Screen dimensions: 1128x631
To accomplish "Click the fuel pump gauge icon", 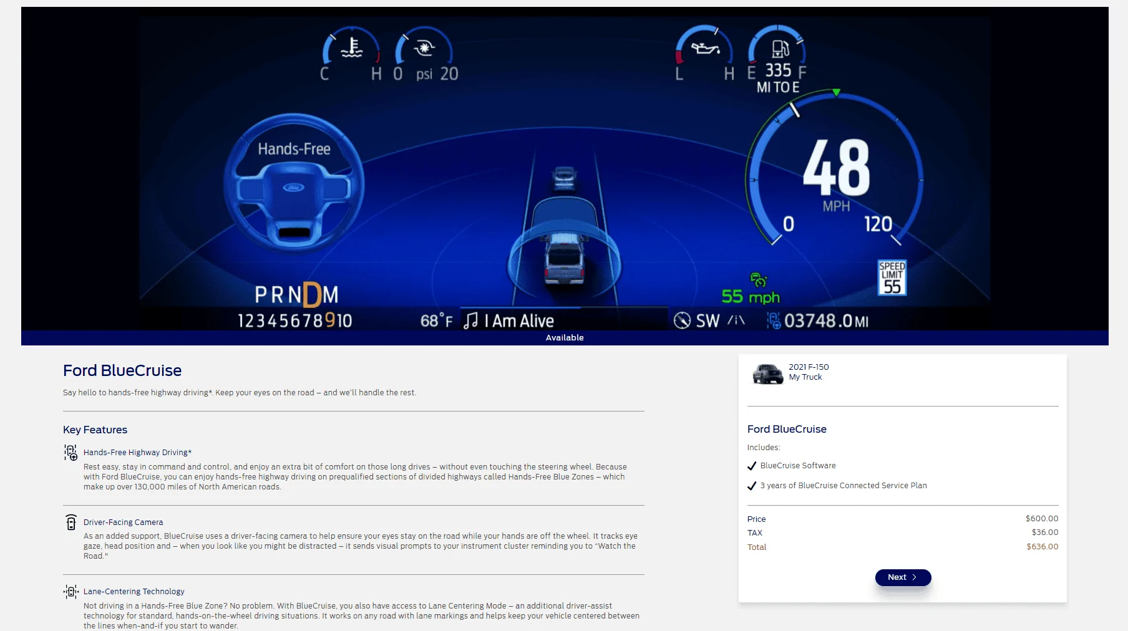I will click(x=780, y=48).
